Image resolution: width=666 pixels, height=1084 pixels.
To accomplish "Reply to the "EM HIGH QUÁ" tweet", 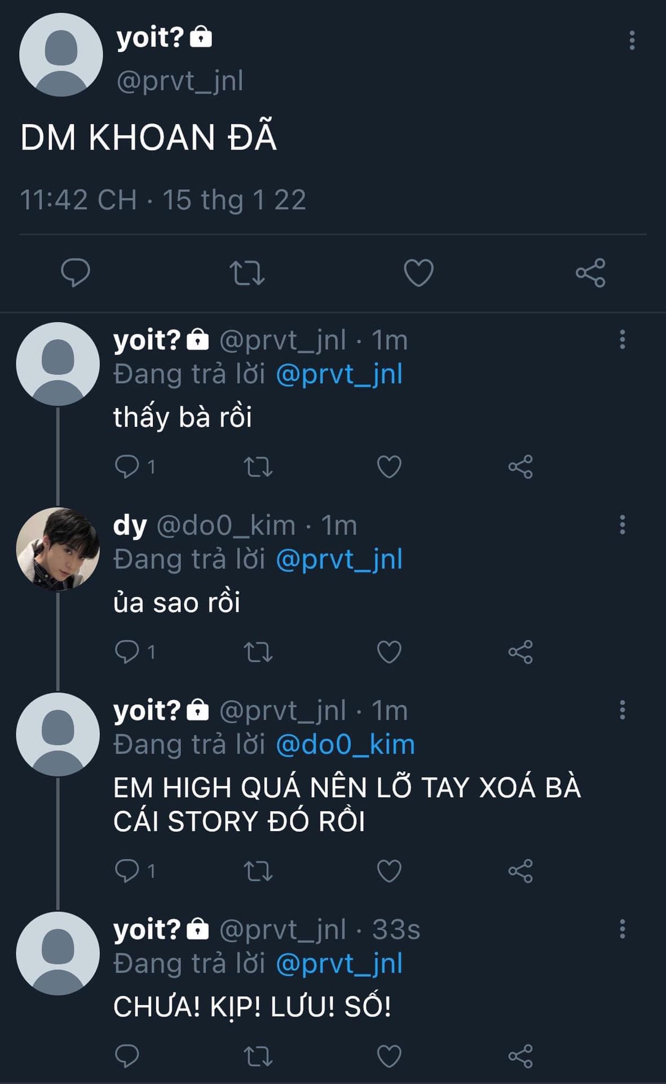I will [x=127, y=871].
